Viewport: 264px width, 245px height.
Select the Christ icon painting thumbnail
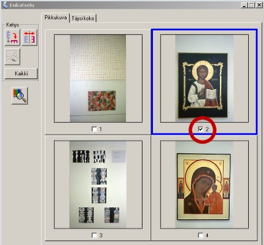(205, 79)
